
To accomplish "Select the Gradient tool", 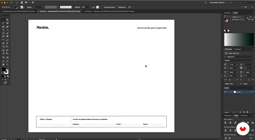I will 7,50.
